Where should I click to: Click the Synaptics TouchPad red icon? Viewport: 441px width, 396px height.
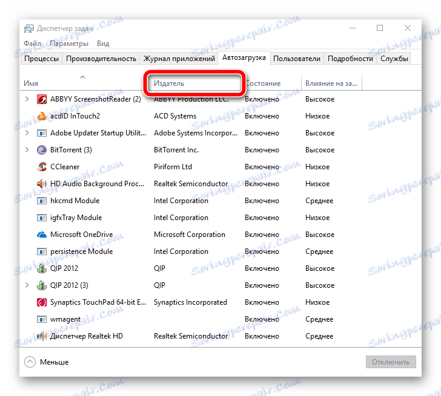[x=42, y=302]
